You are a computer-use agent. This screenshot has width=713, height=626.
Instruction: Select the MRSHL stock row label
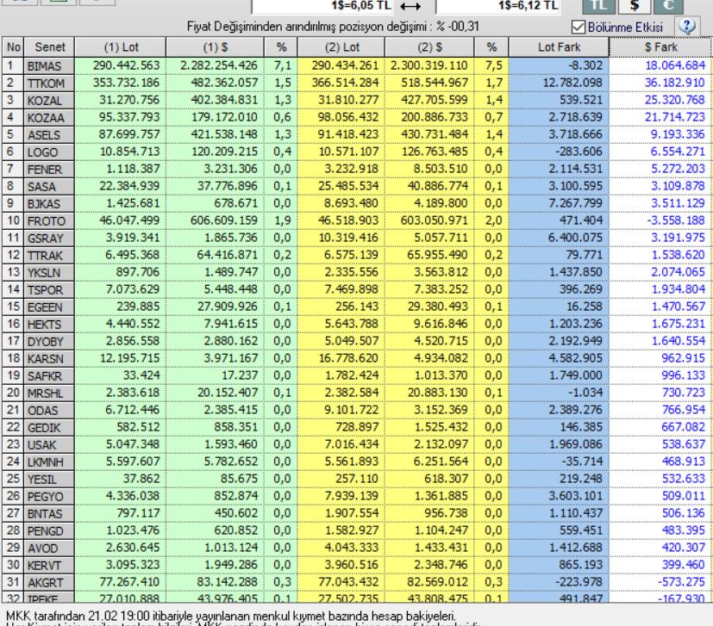[x=49, y=394]
